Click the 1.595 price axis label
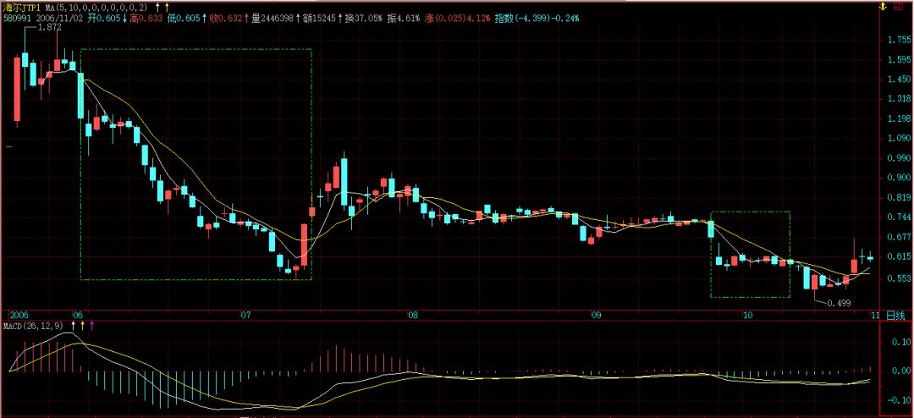Screen dimensions: 914x418 click(x=901, y=59)
